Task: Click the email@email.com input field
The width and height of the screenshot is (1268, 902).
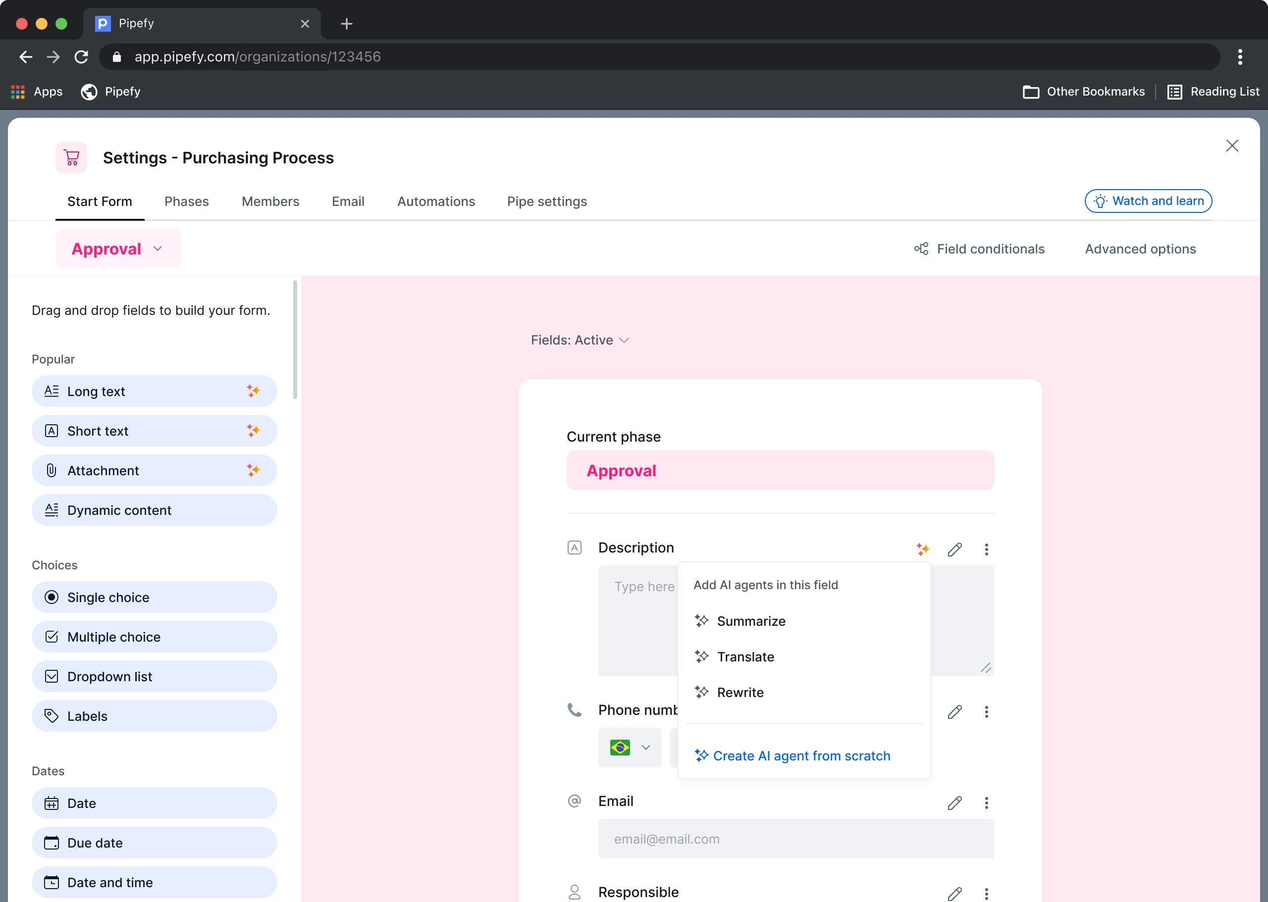Action: (x=795, y=839)
